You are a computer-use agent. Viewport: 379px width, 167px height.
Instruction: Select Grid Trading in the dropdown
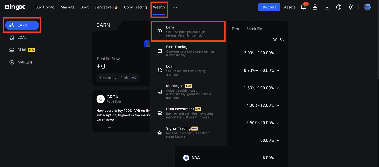click(188, 51)
